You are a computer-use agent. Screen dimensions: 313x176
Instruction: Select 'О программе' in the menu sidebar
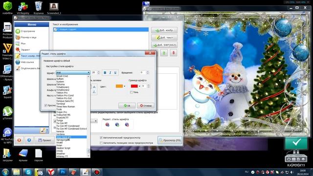tap(28, 31)
